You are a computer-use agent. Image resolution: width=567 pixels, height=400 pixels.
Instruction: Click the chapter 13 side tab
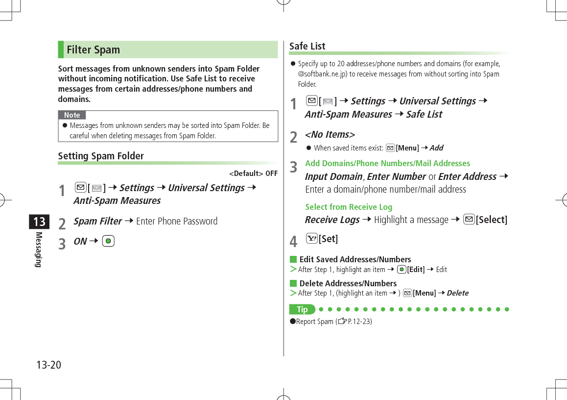(39, 222)
